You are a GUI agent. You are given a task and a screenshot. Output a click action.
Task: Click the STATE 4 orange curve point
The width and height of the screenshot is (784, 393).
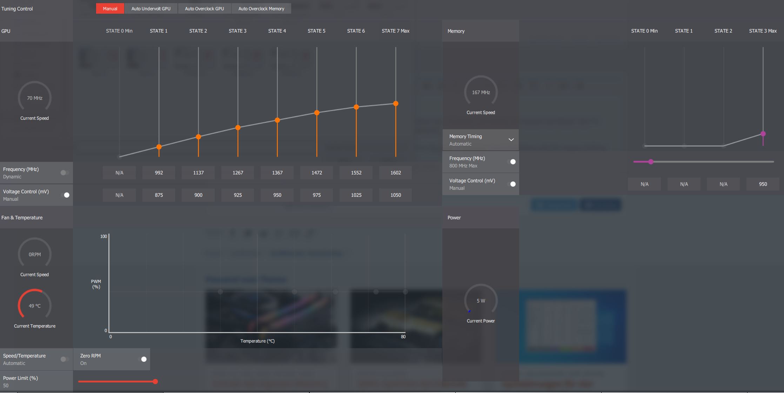coord(277,120)
